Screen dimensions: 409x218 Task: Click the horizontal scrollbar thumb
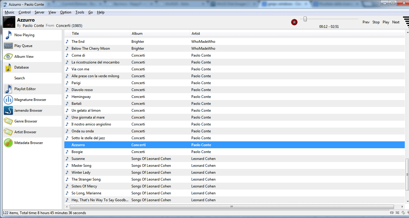point(232,207)
